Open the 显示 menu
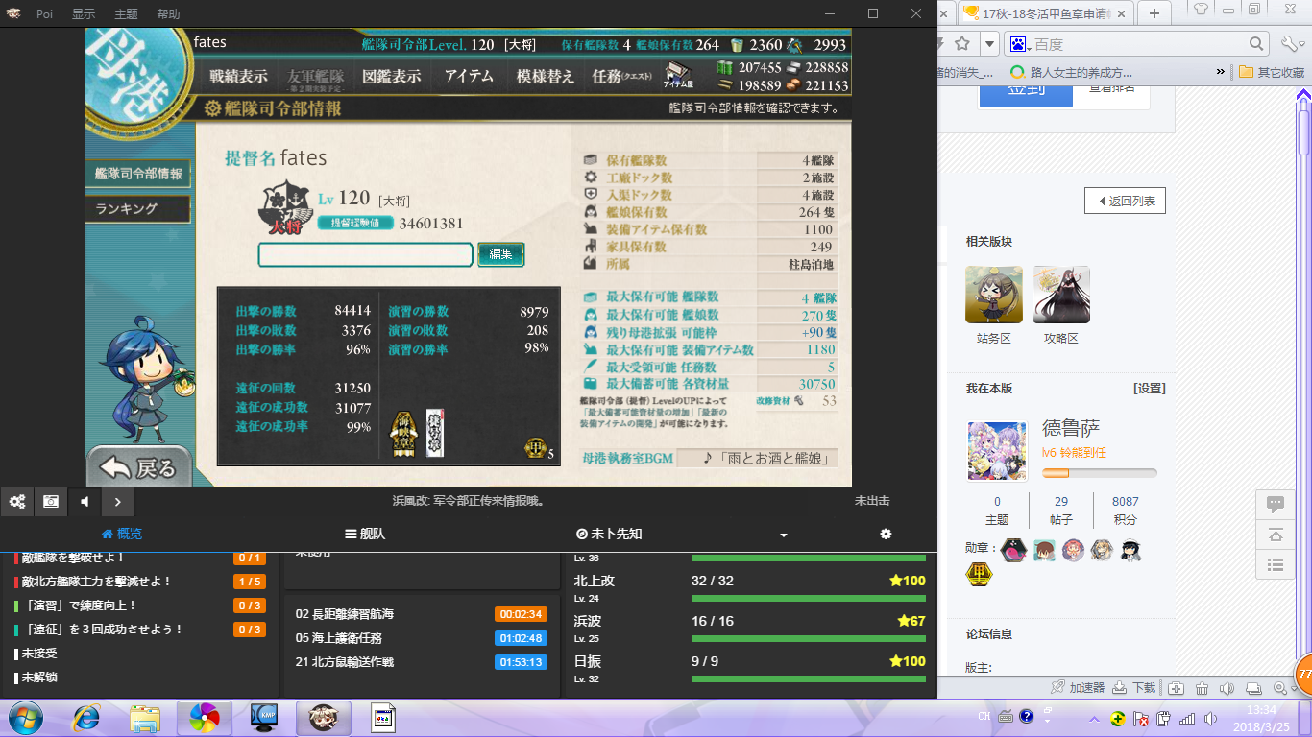The width and height of the screenshot is (1312, 737). point(84,13)
